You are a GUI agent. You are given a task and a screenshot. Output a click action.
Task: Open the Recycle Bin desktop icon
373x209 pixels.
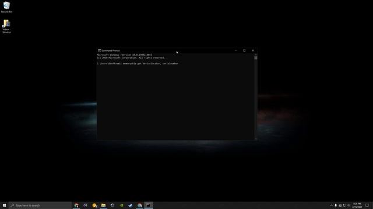tap(6, 7)
